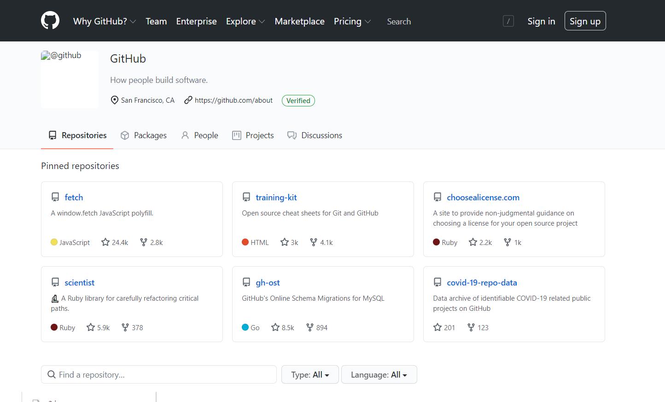Open the Type: All filter dropdown
This screenshot has width=665, height=402.
point(310,374)
